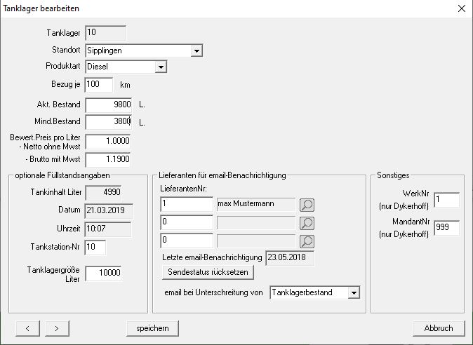Viewport: 473px width, 345px height.
Task: Click the 'optionale Füllstandsangaben' group title
Action: coord(62,175)
